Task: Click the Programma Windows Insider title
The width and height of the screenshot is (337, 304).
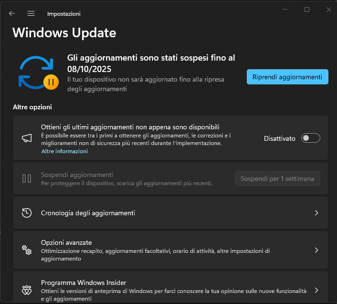Action: 84,283
